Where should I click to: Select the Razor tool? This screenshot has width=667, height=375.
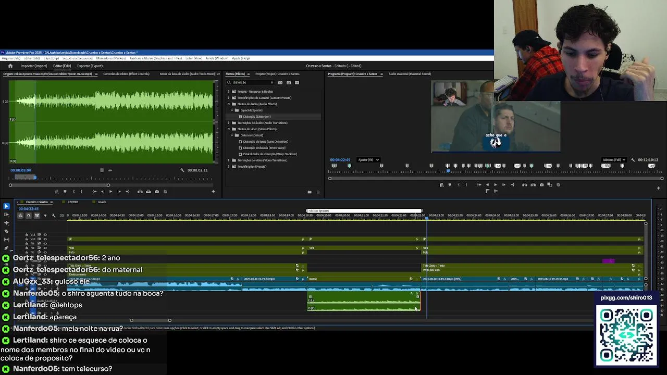pos(6,231)
